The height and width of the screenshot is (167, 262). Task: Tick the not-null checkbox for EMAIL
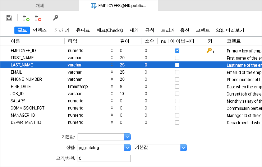click(177, 72)
